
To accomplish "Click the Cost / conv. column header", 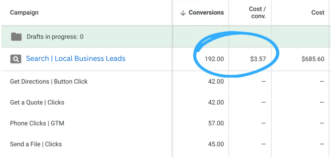I will tap(257, 13).
